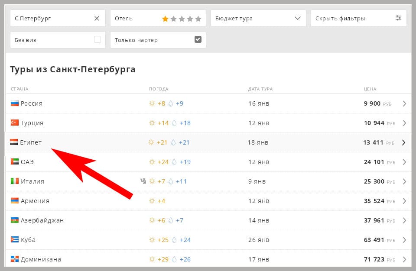Open the ОАЭ country link
Screen dimensions: 416x271
pyautogui.click(x=27, y=162)
